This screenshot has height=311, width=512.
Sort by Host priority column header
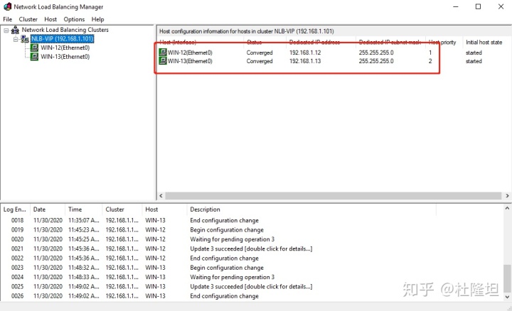click(x=444, y=42)
